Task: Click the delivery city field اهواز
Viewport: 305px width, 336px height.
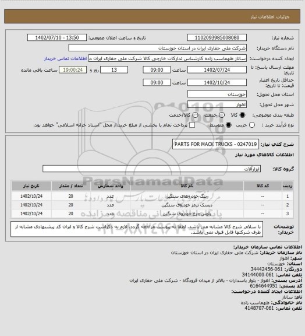Action: tap(217, 104)
